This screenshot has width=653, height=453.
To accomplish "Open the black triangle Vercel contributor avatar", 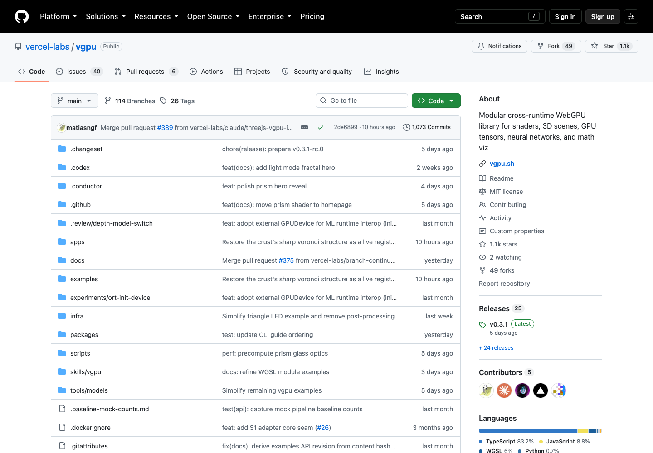I will [x=541, y=390].
